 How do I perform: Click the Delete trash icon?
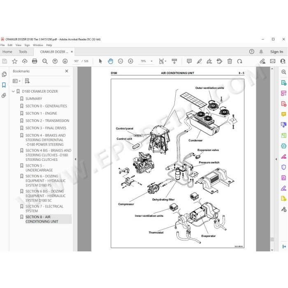point(230,61)
